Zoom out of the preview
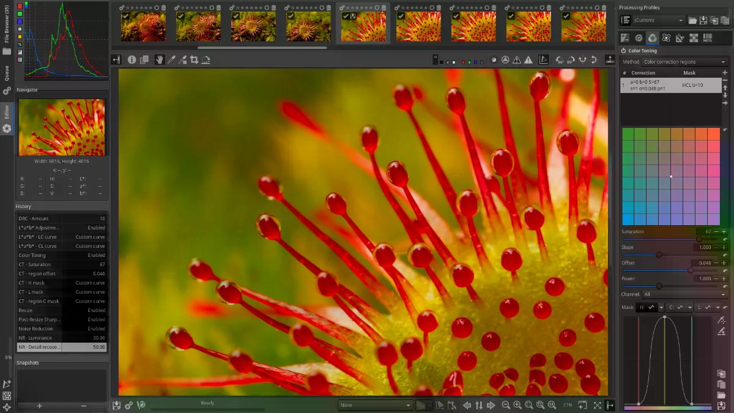The height and width of the screenshot is (413, 734). 506,405
